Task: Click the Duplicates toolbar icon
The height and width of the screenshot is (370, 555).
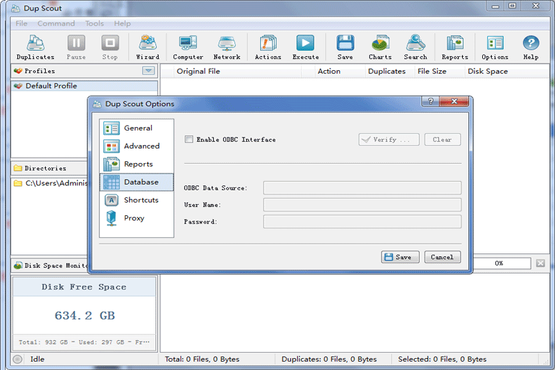Action: (x=35, y=47)
